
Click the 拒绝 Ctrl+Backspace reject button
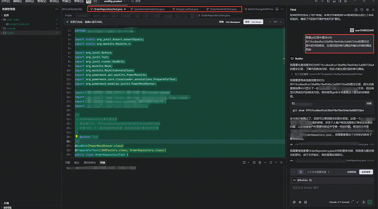point(230,22)
